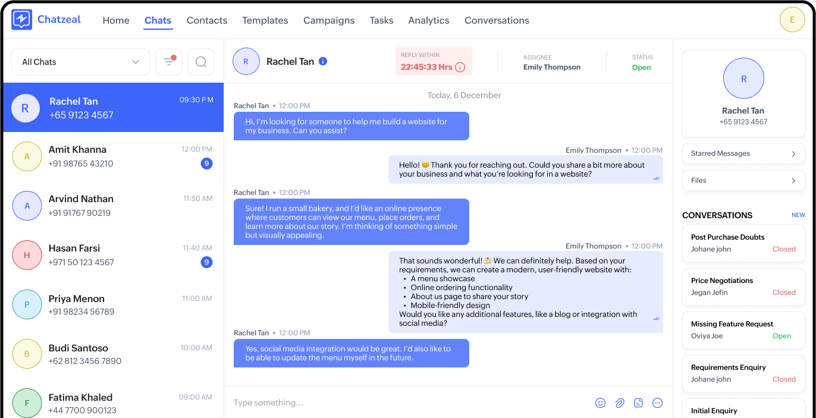Viewport: 816px width, 418px height.
Task: Click the reply timer warning icon
Action: 460,67
